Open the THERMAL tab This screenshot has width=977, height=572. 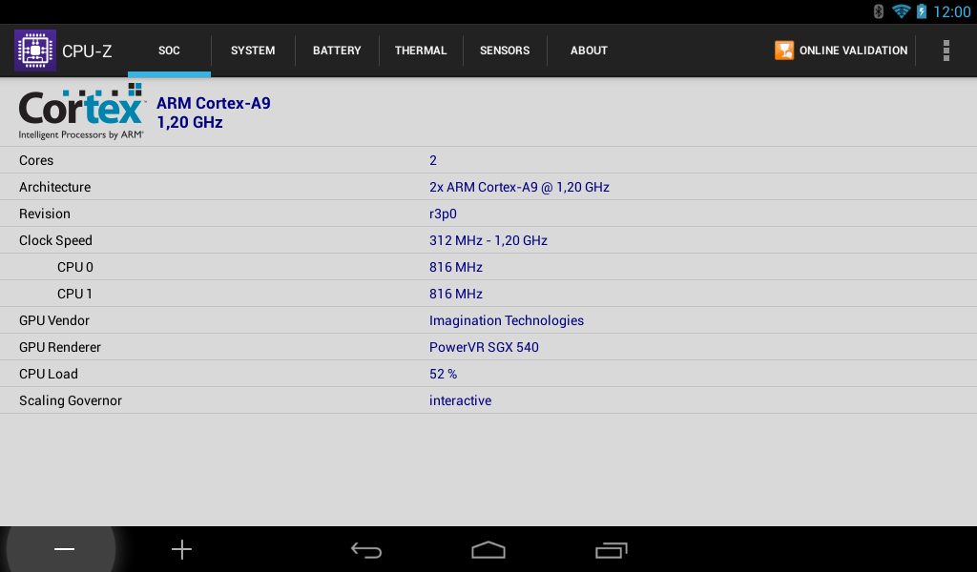421,51
